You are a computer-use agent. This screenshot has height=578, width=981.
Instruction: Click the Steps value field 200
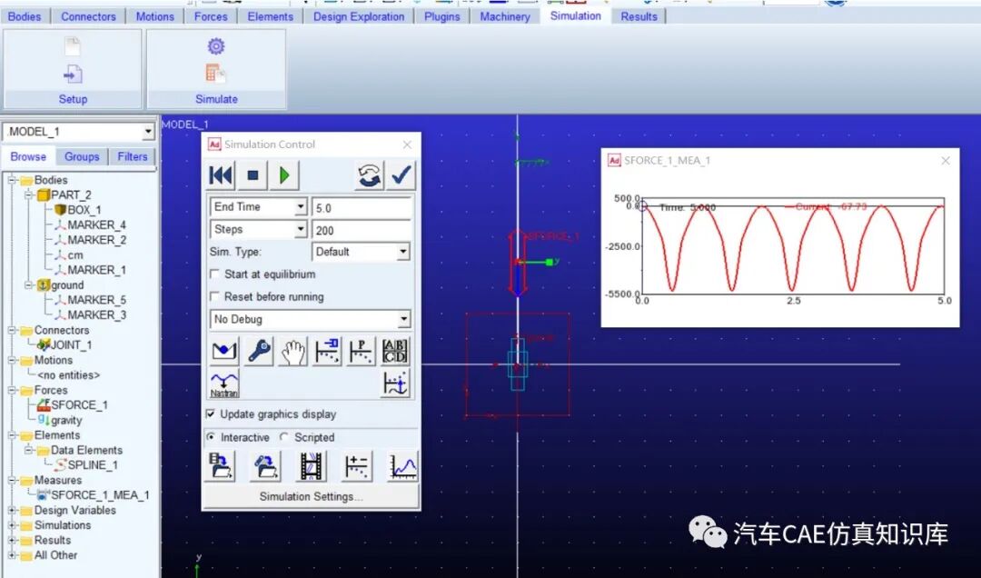click(362, 231)
